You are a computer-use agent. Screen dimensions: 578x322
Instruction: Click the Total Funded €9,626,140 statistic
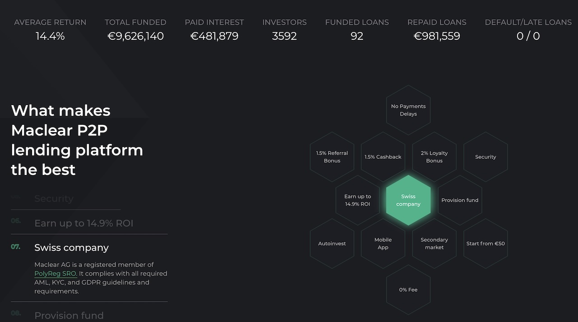(x=135, y=29)
